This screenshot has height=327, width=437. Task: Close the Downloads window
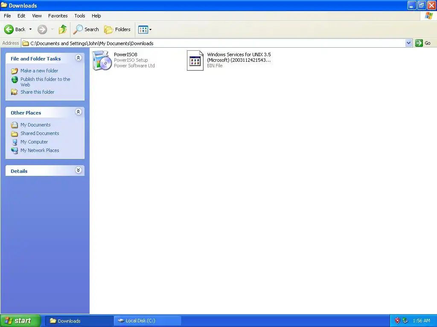pos(432,5)
